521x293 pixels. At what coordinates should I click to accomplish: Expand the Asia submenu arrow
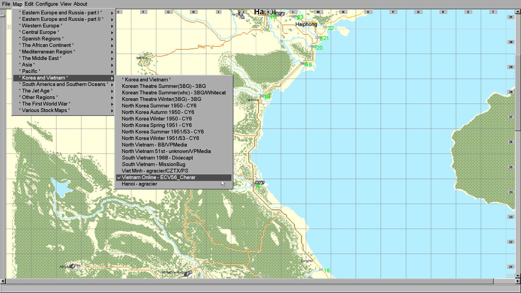point(112,65)
